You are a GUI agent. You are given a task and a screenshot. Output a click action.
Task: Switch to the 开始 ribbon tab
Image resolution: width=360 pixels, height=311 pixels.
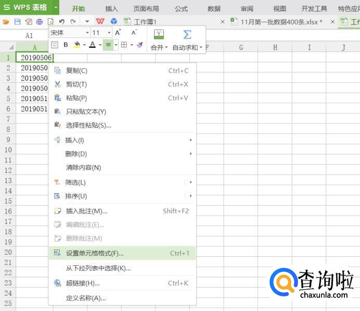point(79,9)
